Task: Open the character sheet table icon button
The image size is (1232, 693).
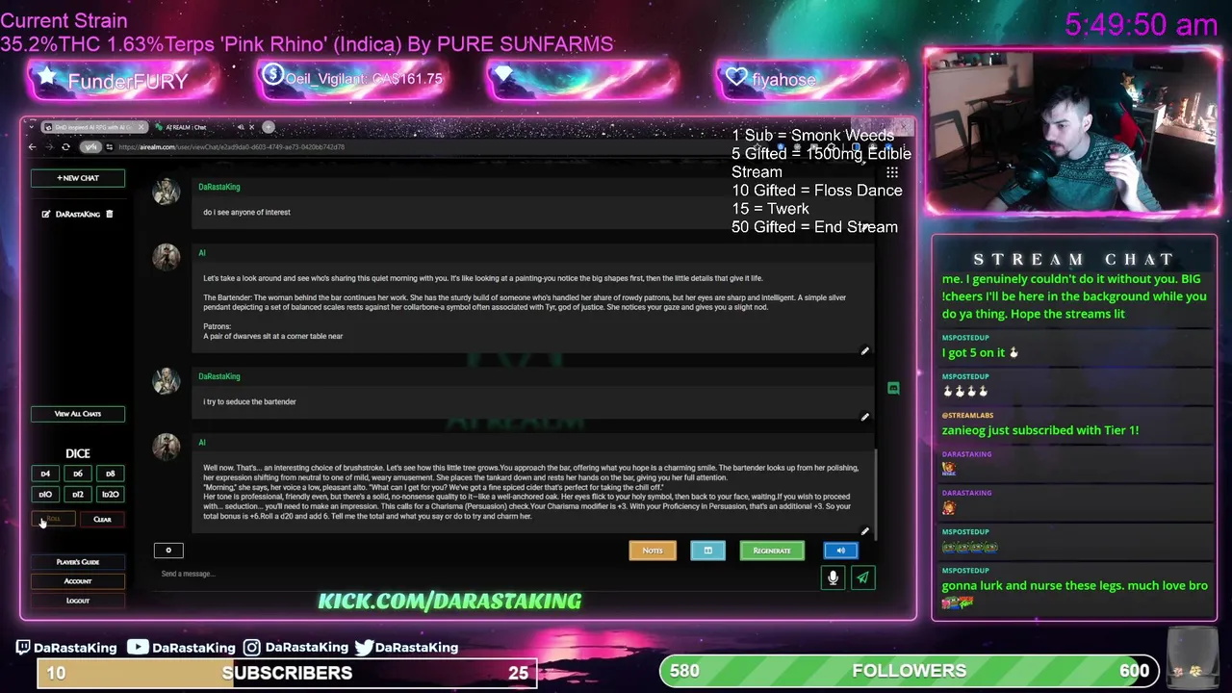Action: tap(707, 551)
